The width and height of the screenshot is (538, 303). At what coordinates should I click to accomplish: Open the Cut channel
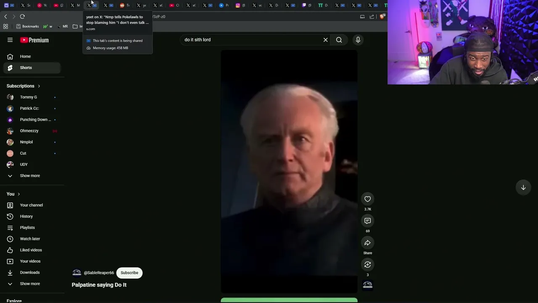pyautogui.click(x=32, y=153)
